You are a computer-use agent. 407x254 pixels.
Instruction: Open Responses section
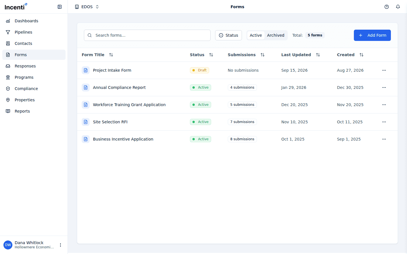[34, 66]
